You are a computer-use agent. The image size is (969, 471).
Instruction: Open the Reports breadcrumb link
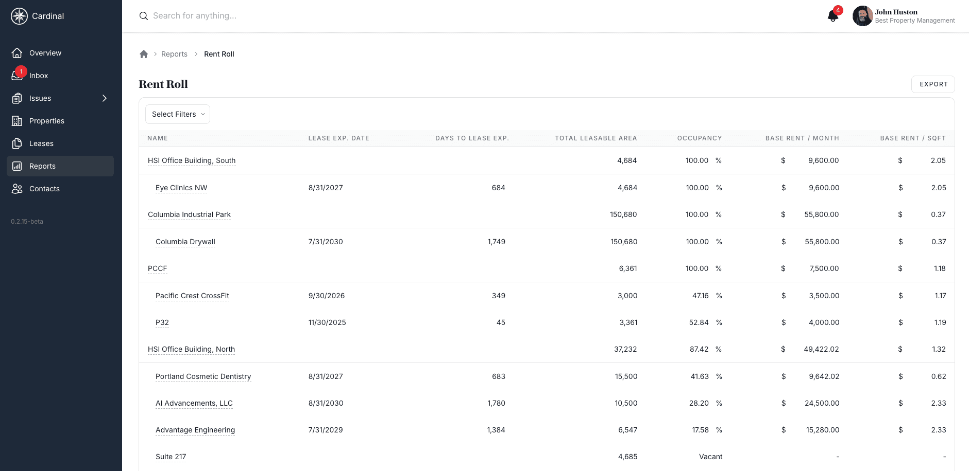pos(174,54)
